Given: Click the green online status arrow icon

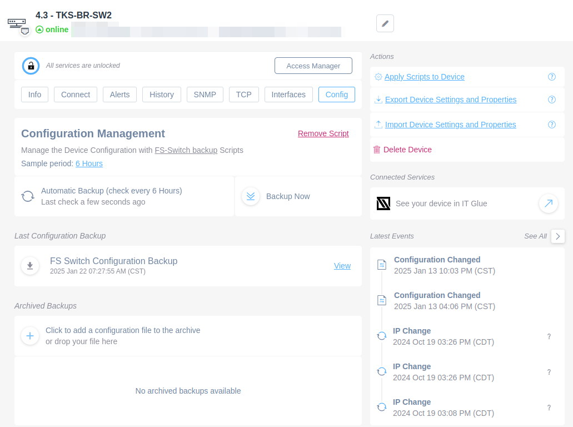Looking at the screenshot, I should click(39, 29).
